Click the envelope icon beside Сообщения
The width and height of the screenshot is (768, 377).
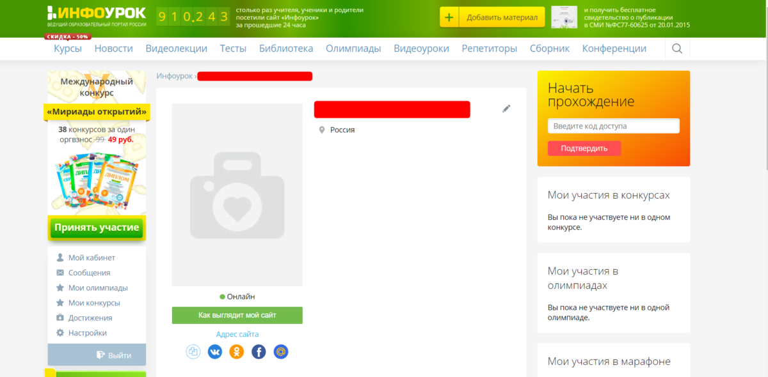[x=60, y=273]
